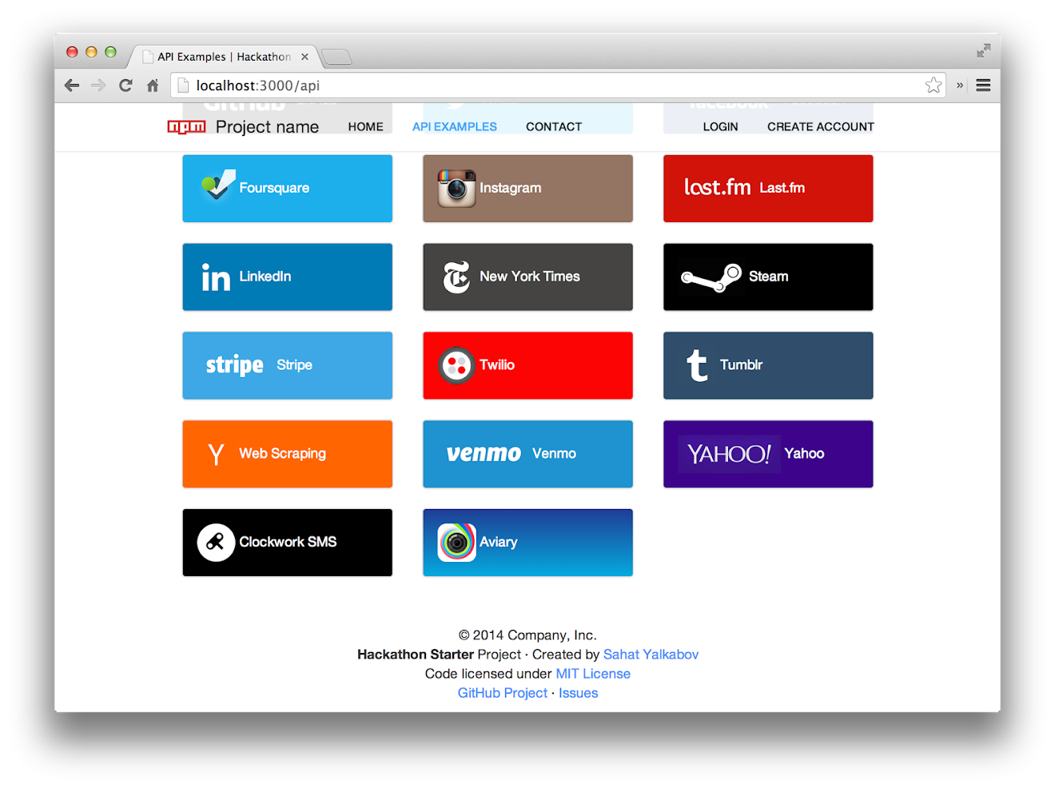Click the Foursquare checkmark logo icon
1055x788 pixels.
(218, 185)
